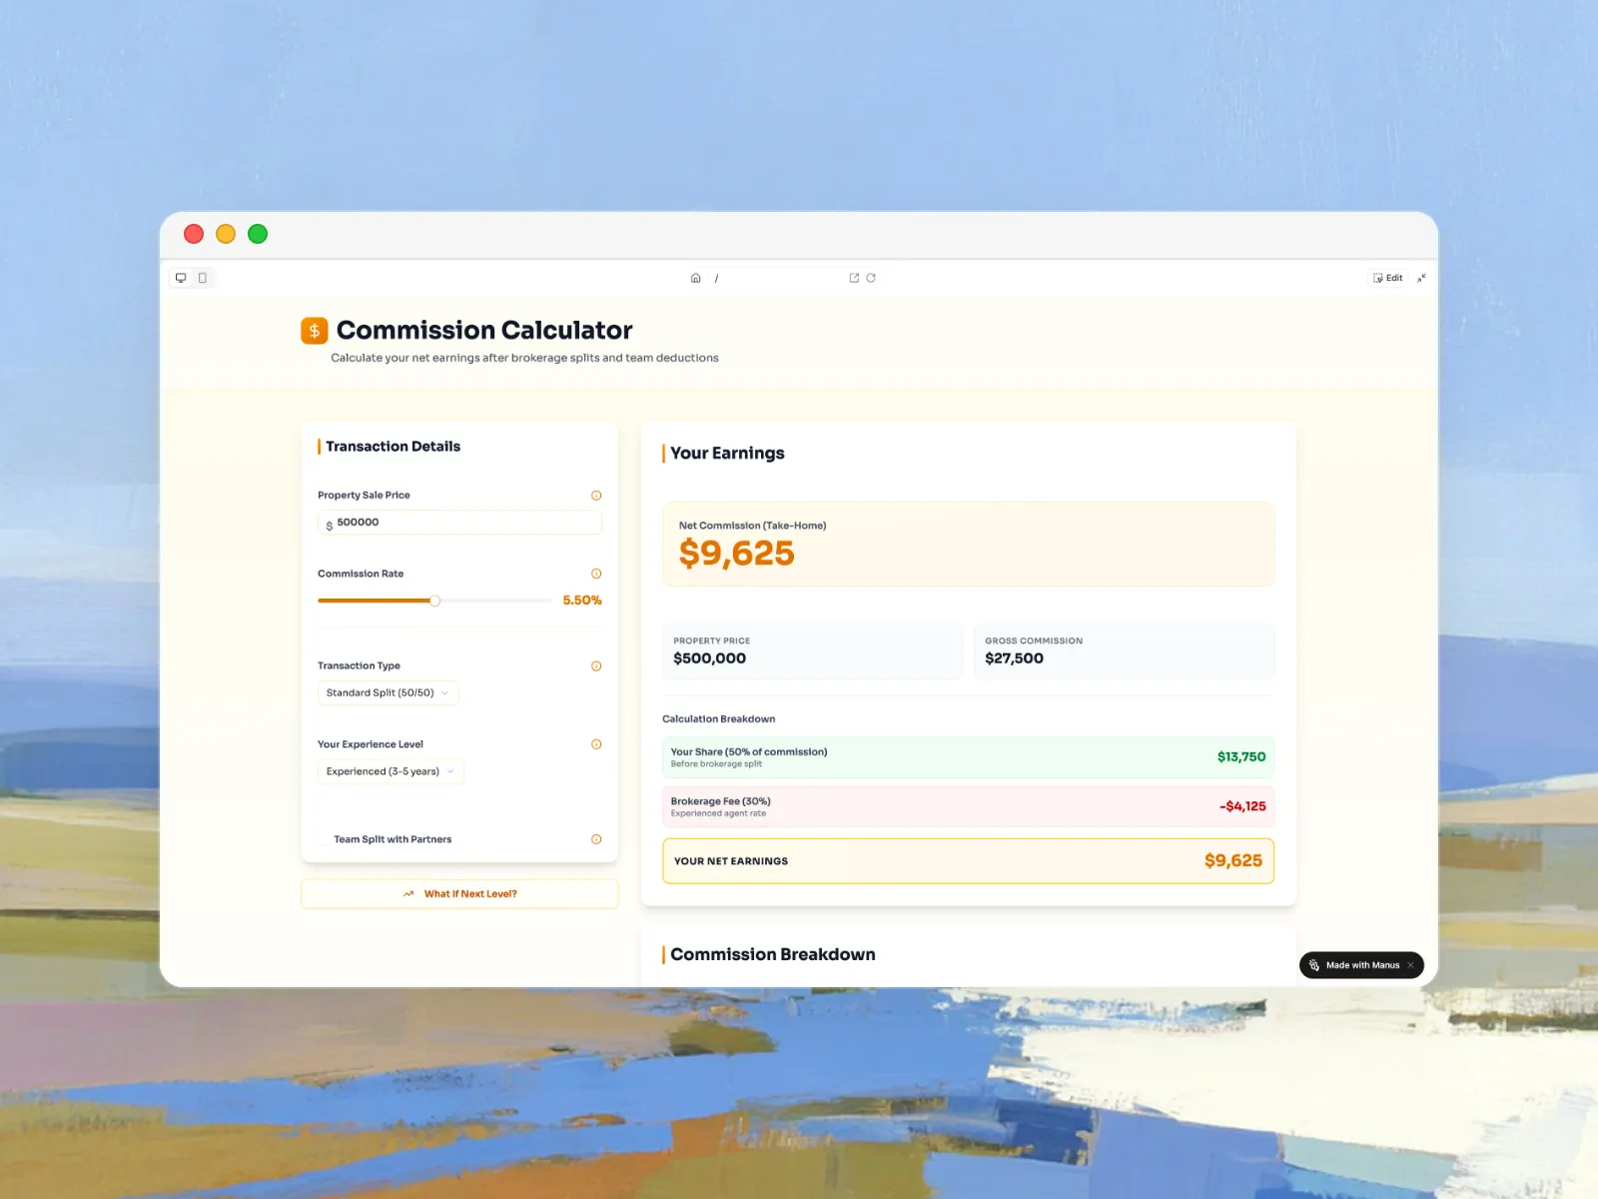Click the What if Next Level button
The width and height of the screenshot is (1598, 1199).
pos(459,893)
